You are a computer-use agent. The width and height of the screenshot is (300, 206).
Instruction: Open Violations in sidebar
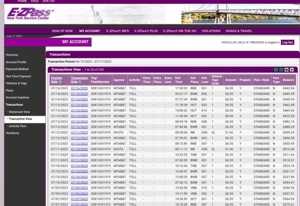(12, 133)
